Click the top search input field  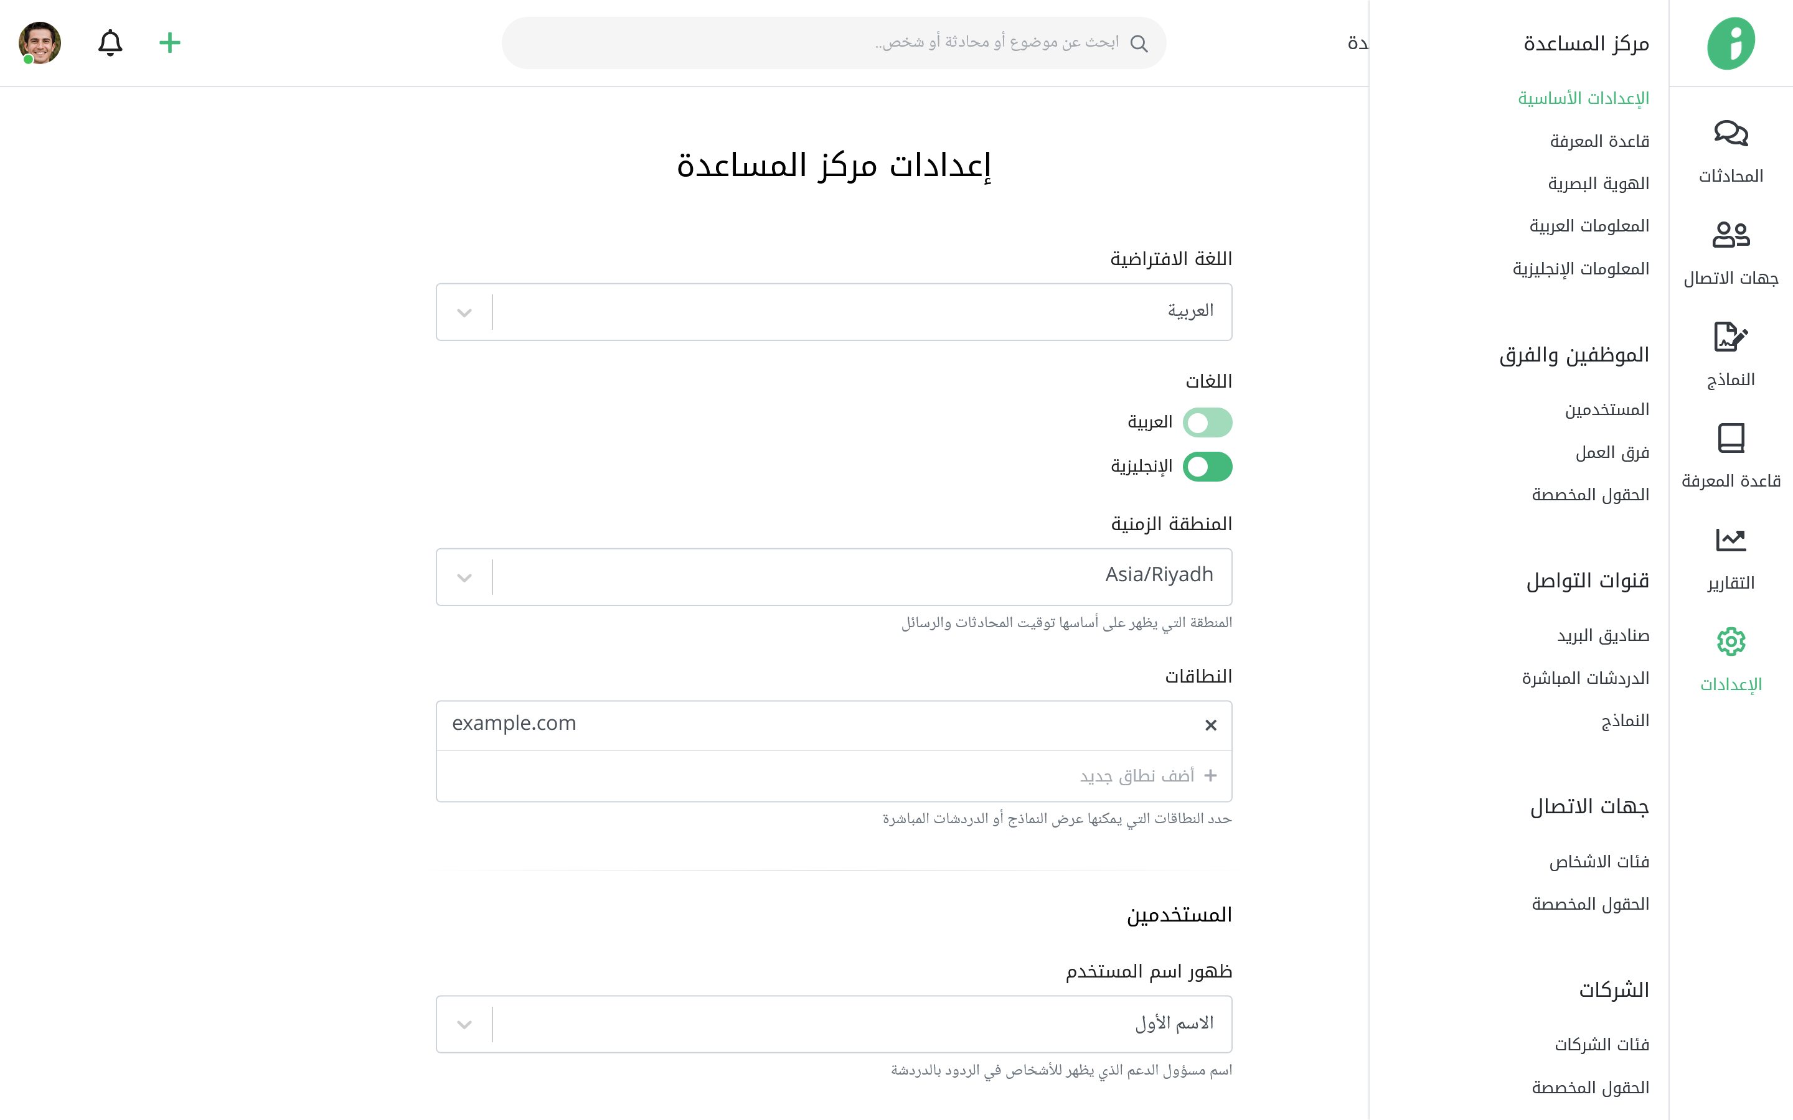(x=834, y=43)
